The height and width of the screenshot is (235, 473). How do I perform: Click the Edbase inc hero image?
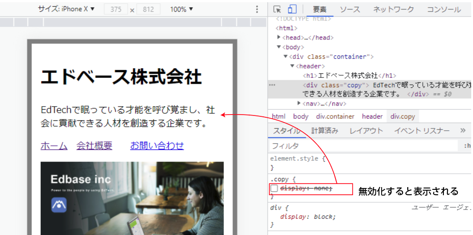(132, 198)
